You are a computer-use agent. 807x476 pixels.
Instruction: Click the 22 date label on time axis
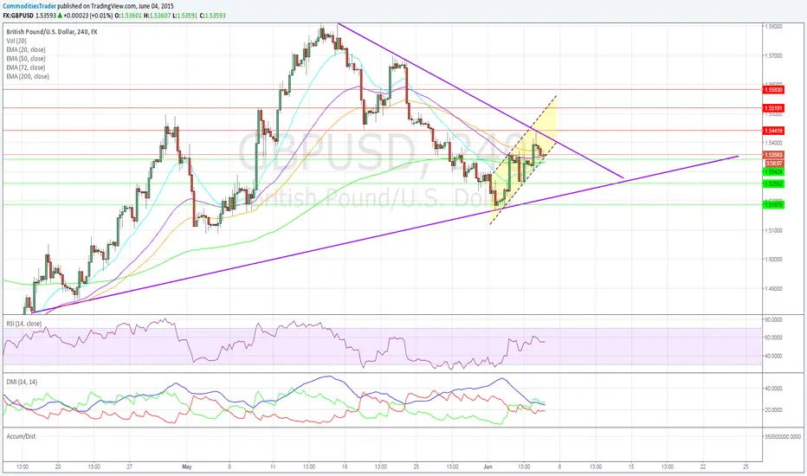(x=703, y=466)
